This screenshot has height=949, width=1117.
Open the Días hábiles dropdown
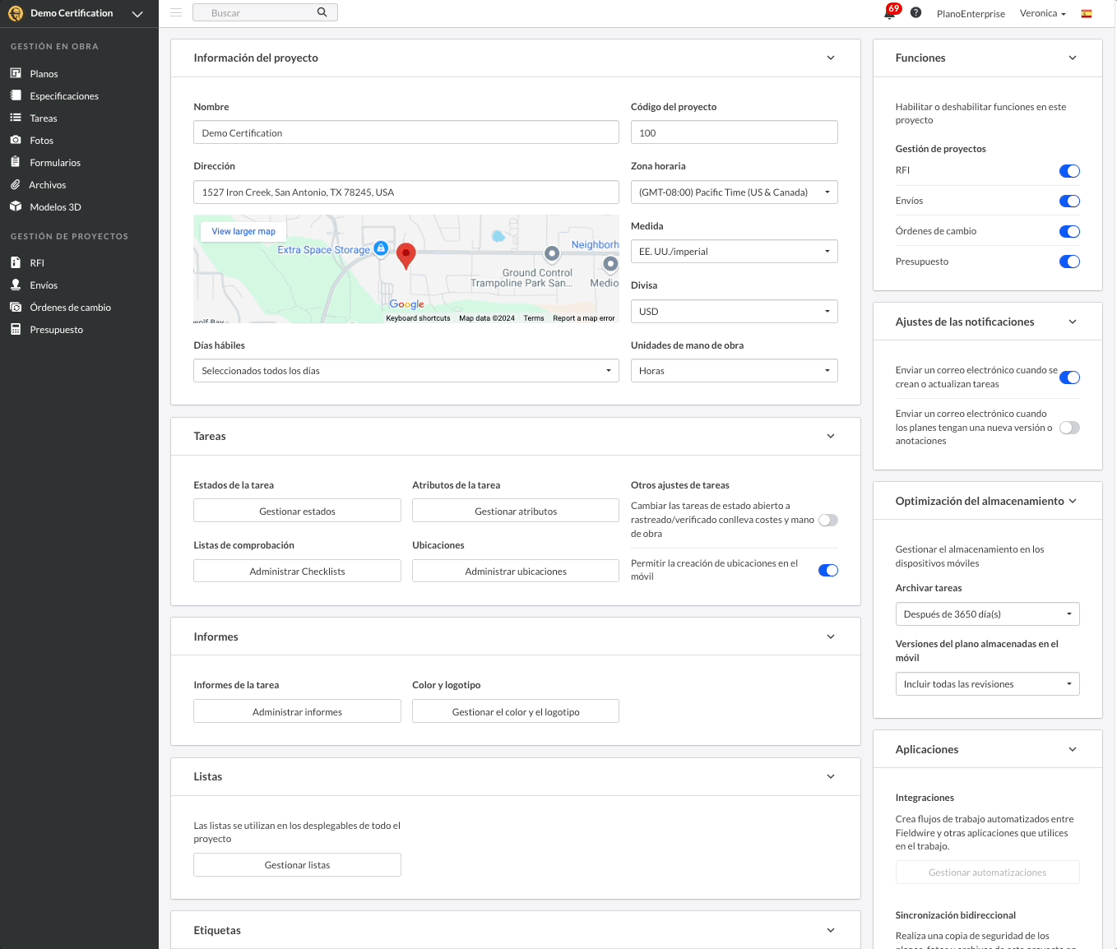[x=406, y=371]
